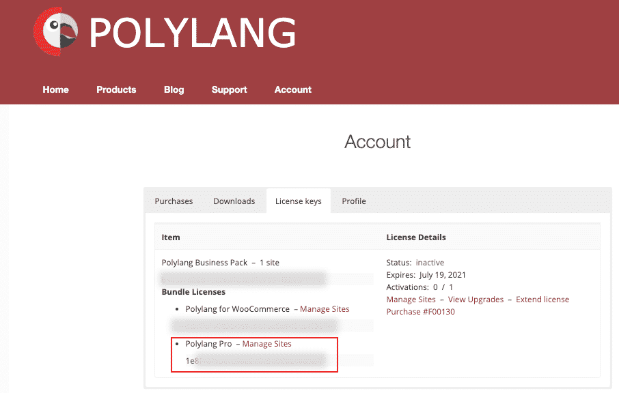Open the Products navigation item
The width and height of the screenshot is (619, 393).
[x=116, y=89]
